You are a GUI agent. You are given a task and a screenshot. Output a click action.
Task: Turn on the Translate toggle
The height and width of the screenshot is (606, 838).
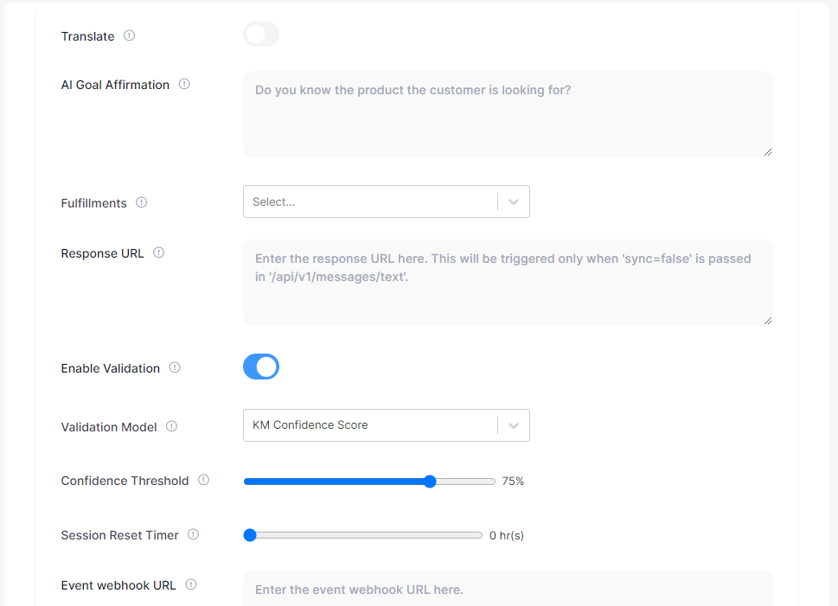(x=261, y=35)
